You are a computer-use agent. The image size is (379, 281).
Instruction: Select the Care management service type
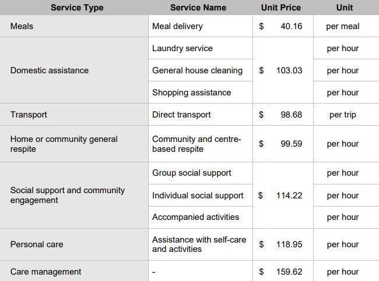pos(45,272)
